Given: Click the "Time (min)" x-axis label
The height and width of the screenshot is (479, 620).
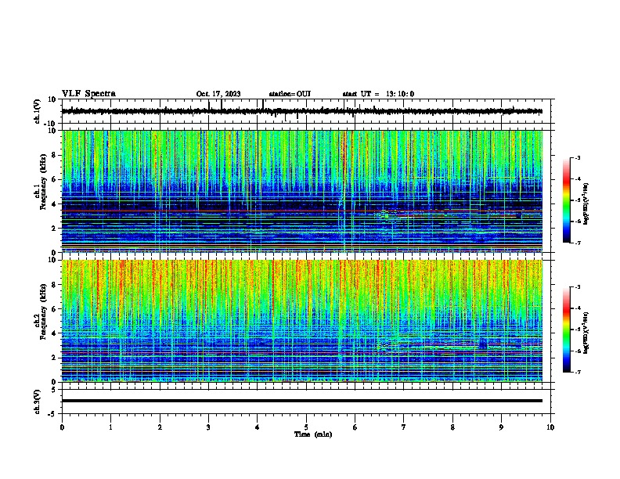Looking at the screenshot, I should point(313,434).
